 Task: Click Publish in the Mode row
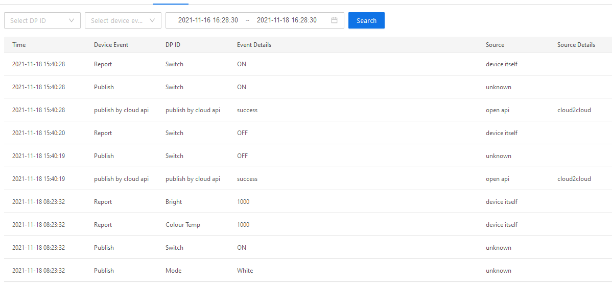coord(104,271)
